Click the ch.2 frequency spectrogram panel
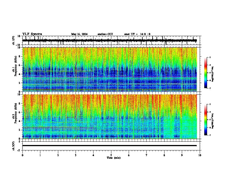 pyautogui.click(x=109, y=117)
